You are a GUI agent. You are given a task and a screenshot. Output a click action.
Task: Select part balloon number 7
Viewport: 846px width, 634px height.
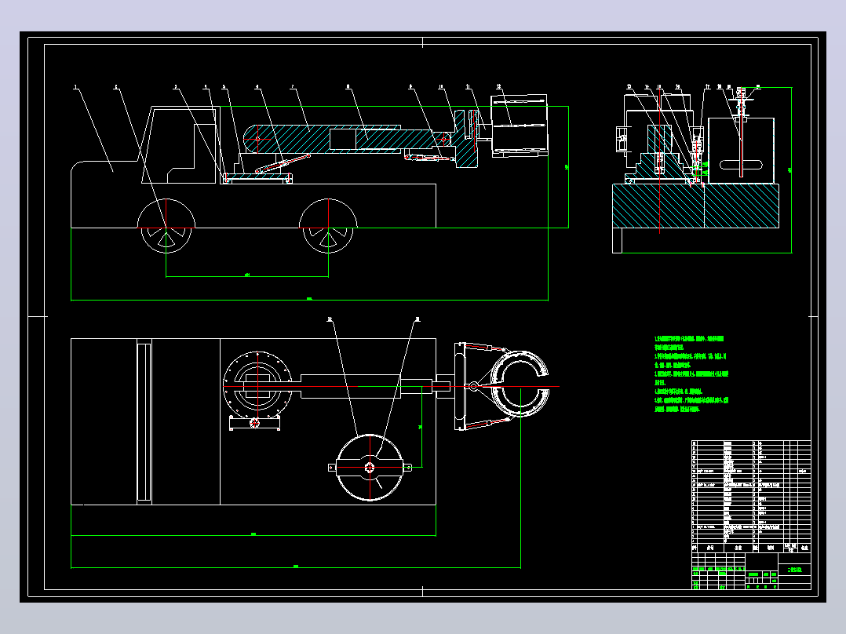[x=293, y=86]
